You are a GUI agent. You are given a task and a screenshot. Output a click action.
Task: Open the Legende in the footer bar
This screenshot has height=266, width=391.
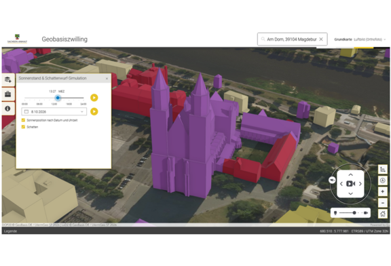(x=10, y=231)
